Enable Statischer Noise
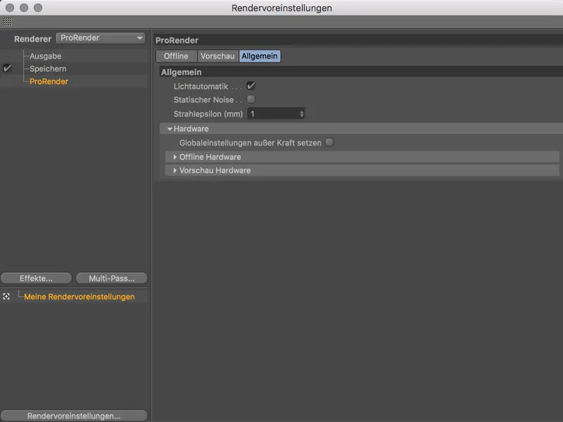 click(251, 99)
